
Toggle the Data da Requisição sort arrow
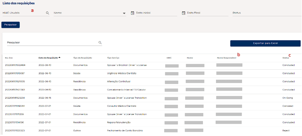(60, 57)
